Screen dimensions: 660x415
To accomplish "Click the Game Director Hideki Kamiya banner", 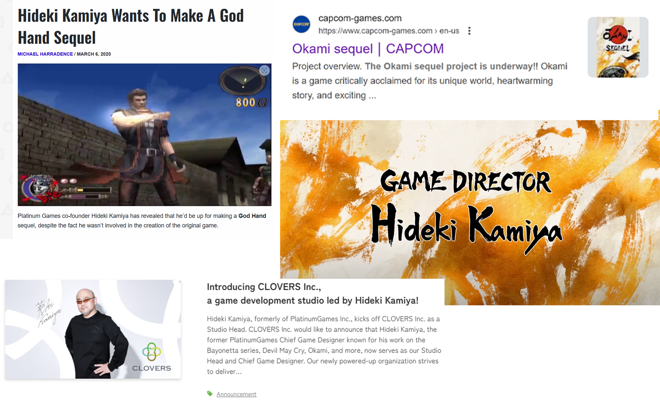I will (x=470, y=212).
